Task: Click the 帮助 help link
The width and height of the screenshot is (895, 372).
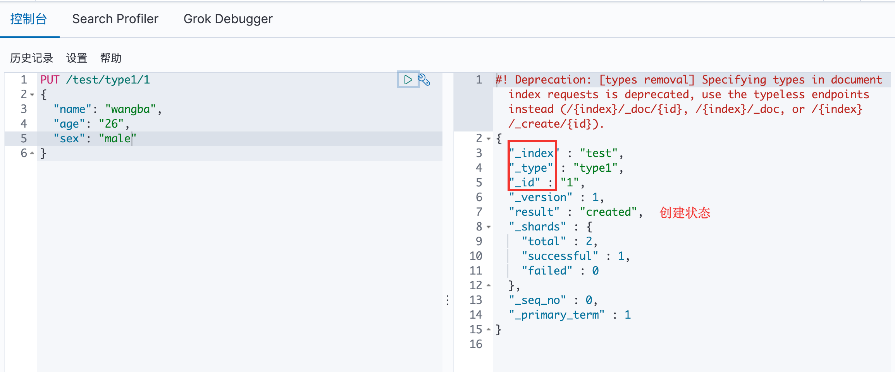Action: [x=111, y=58]
